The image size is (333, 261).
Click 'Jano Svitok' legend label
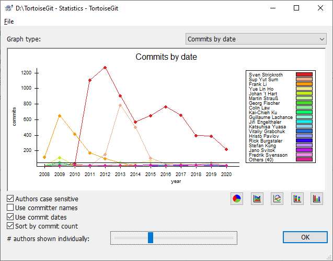pyautogui.click(x=262, y=150)
